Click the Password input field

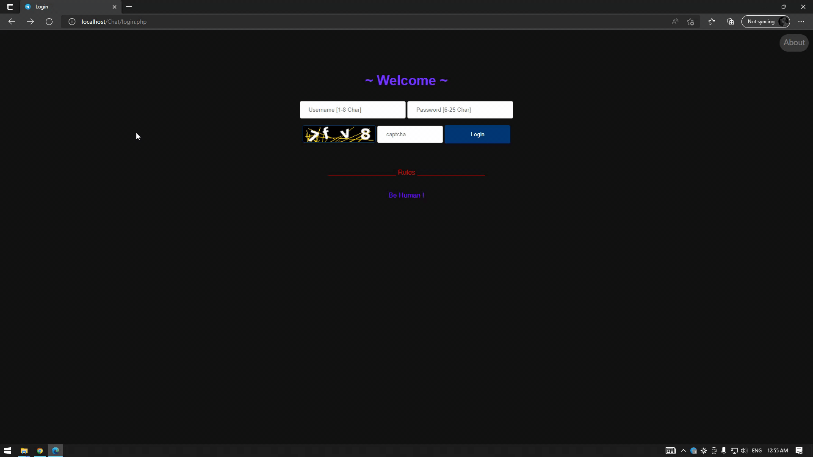[460, 110]
